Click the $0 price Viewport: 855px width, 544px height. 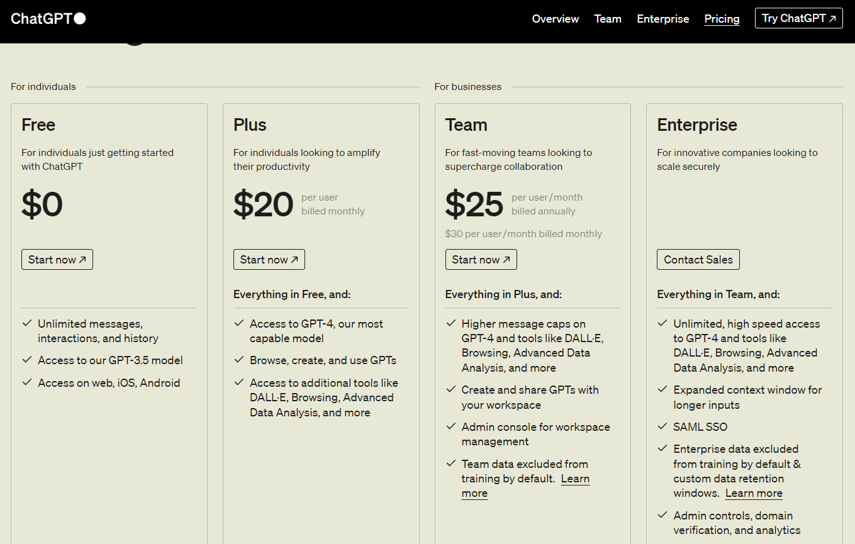point(42,204)
